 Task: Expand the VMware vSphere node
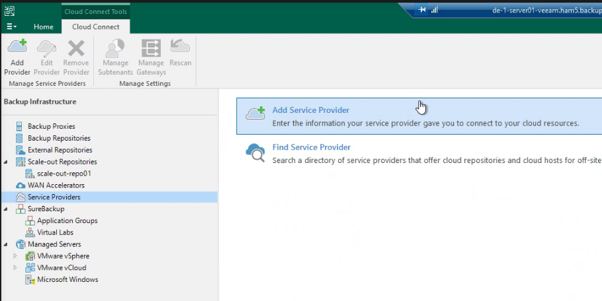[x=15, y=256]
